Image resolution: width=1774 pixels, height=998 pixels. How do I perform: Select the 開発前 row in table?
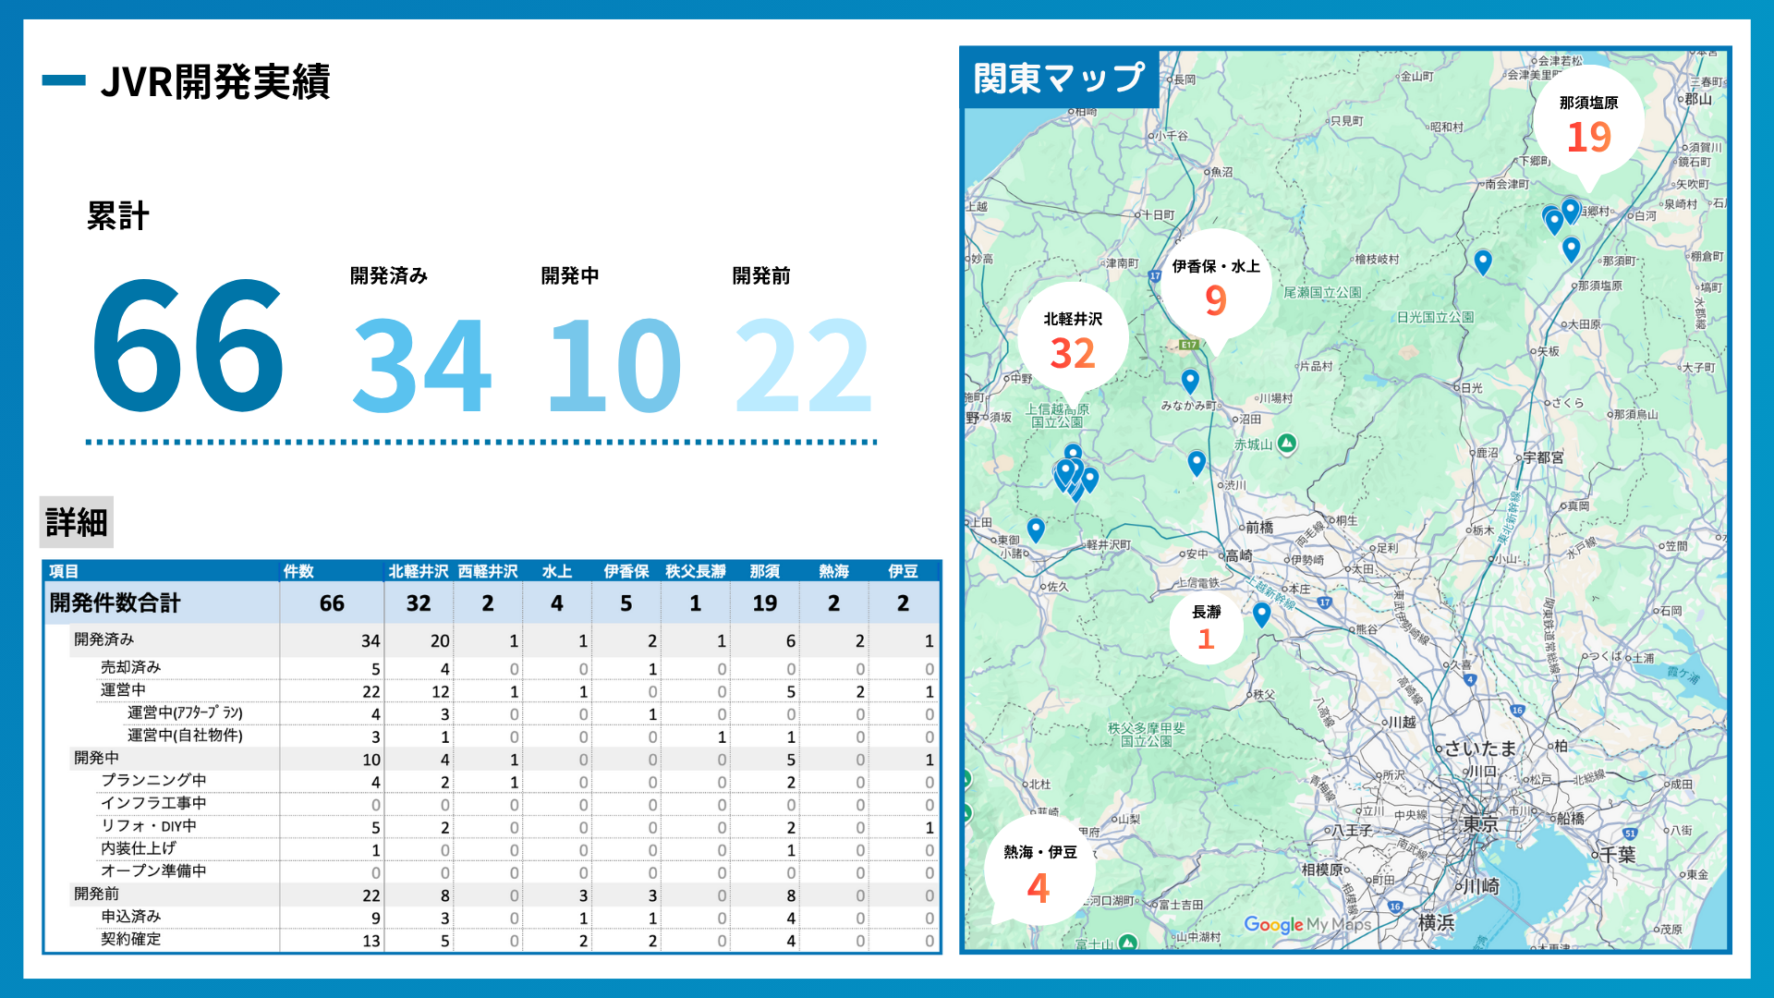pos(97,894)
